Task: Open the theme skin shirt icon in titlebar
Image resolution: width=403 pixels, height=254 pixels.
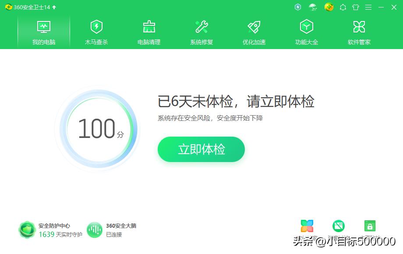Action: pyautogui.click(x=356, y=7)
